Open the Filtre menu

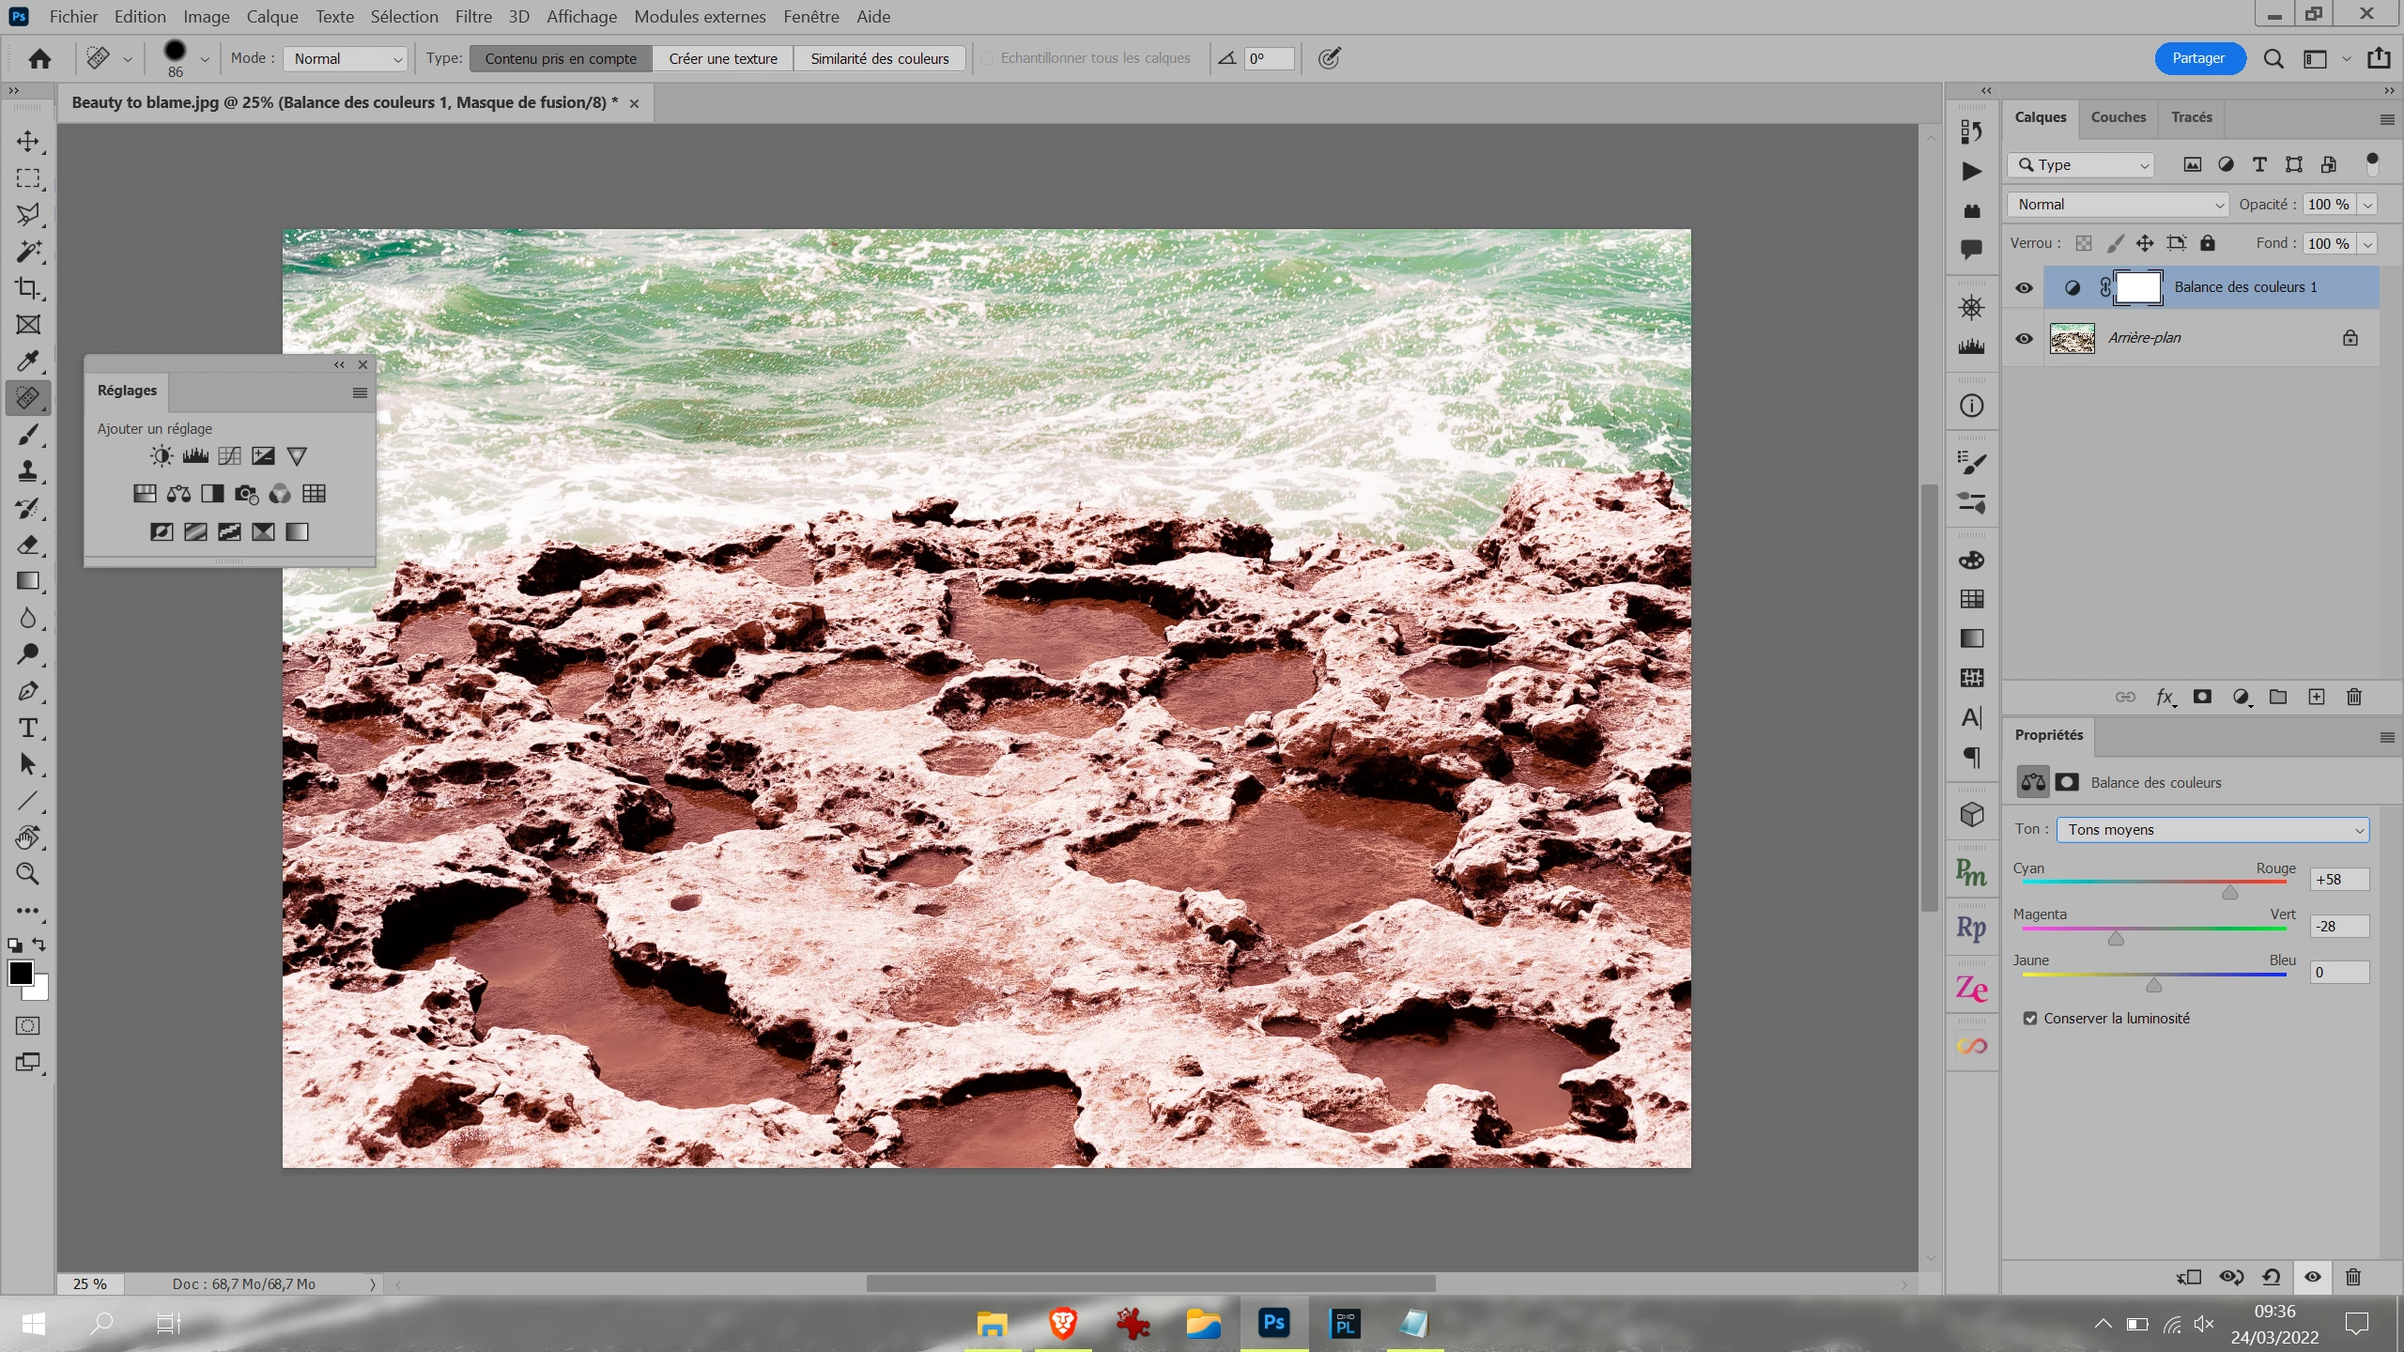pyautogui.click(x=472, y=17)
